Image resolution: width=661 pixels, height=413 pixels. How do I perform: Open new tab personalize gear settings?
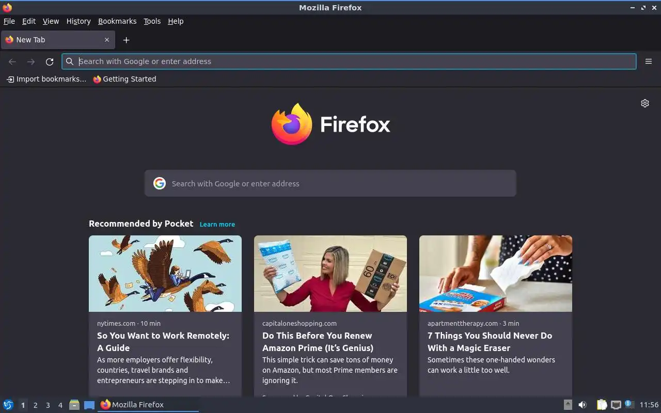[645, 103]
